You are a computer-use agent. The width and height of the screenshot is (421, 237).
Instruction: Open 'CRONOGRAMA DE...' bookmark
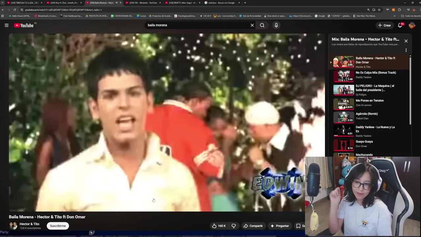click(x=122, y=16)
